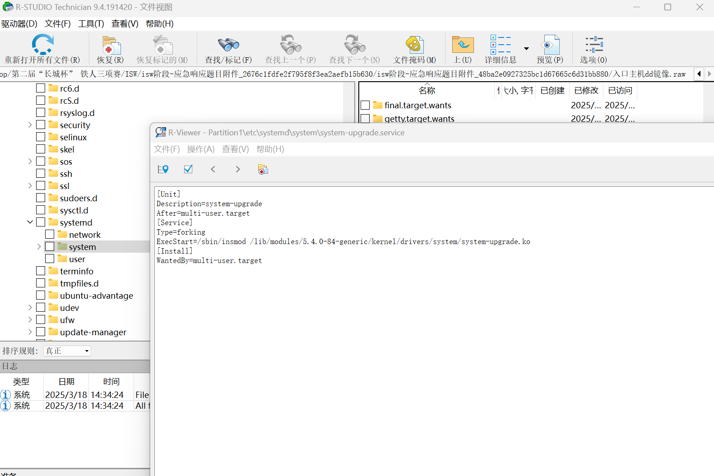
Task: Open the sort rule dropdown
Action: (67, 351)
